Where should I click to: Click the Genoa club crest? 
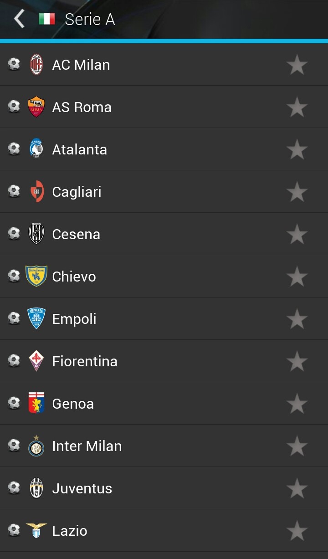pos(36,403)
